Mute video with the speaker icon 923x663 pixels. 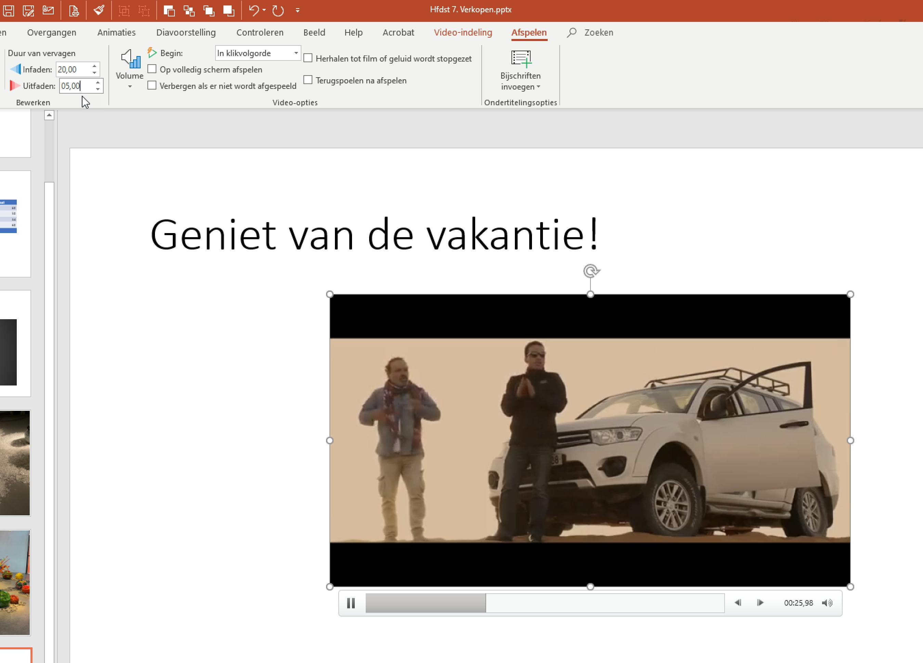point(827,603)
